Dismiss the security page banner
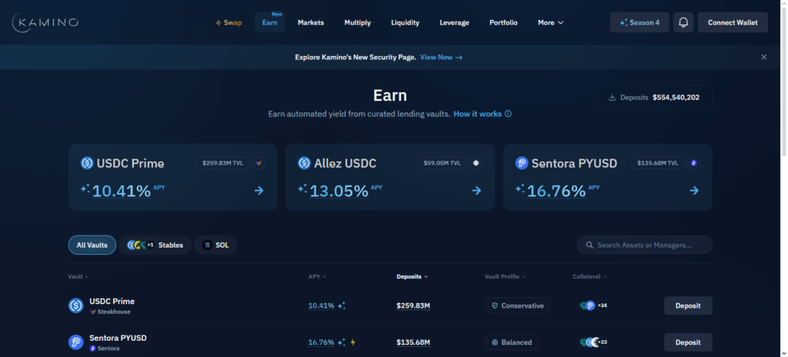Screen dimensions: 788x357 (x=763, y=57)
